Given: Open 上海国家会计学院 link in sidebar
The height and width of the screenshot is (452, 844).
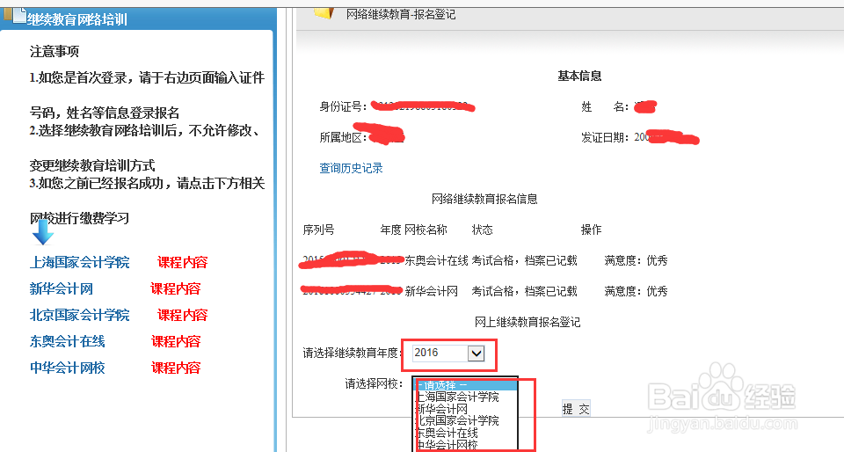Looking at the screenshot, I should [80, 262].
